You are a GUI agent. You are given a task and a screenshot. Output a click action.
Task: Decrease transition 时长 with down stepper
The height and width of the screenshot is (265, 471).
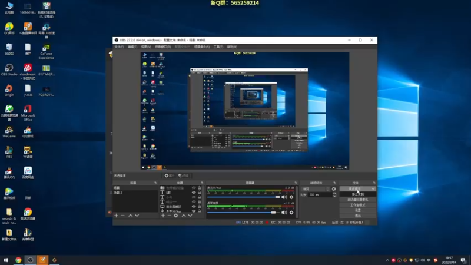(x=334, y=196)
